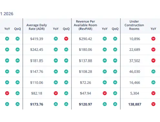Click red YoY down arrow beside 10,896 rooms

(153, 39)
